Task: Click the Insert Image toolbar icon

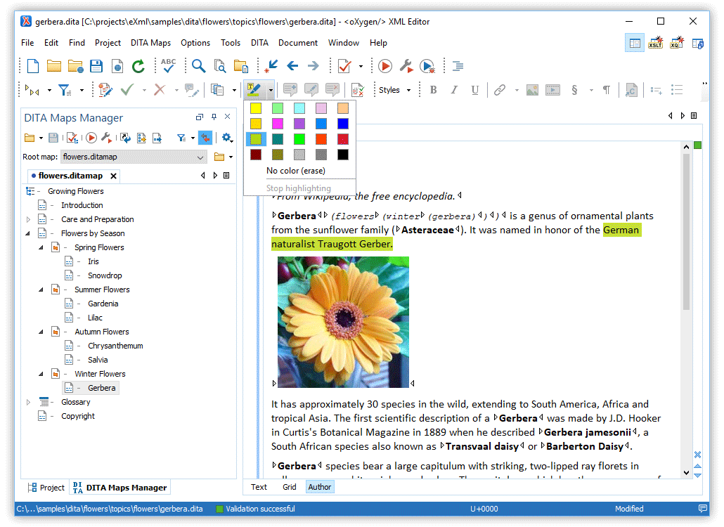Action: [x=532, y=90]
